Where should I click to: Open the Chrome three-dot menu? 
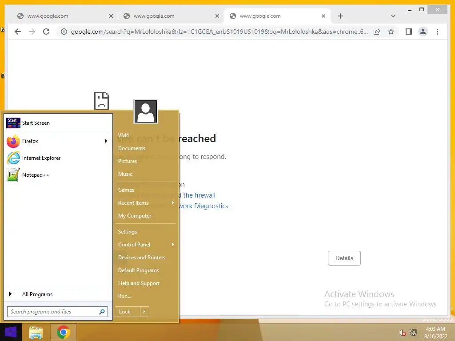pos(437,32)
